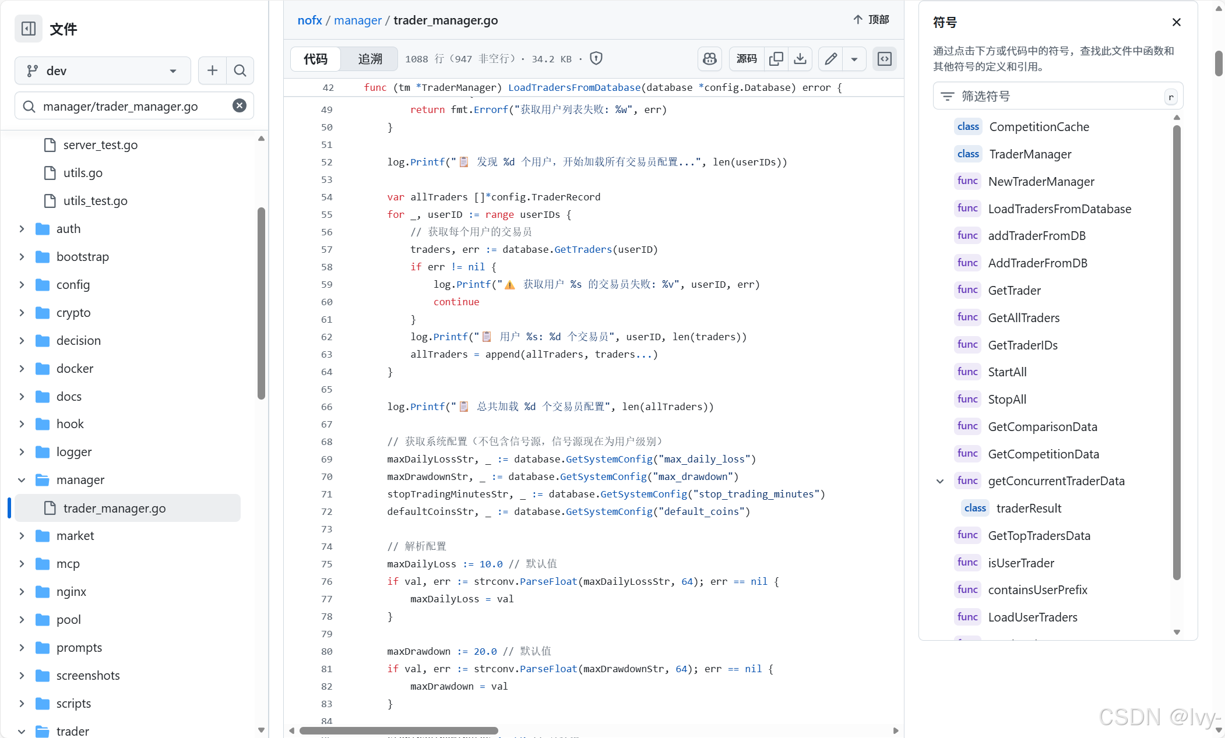Image resolution: width=1225 pixels, height=738 pixels.
Task: Switch to the 追溯 blame tab
Action: click(369, 59)
